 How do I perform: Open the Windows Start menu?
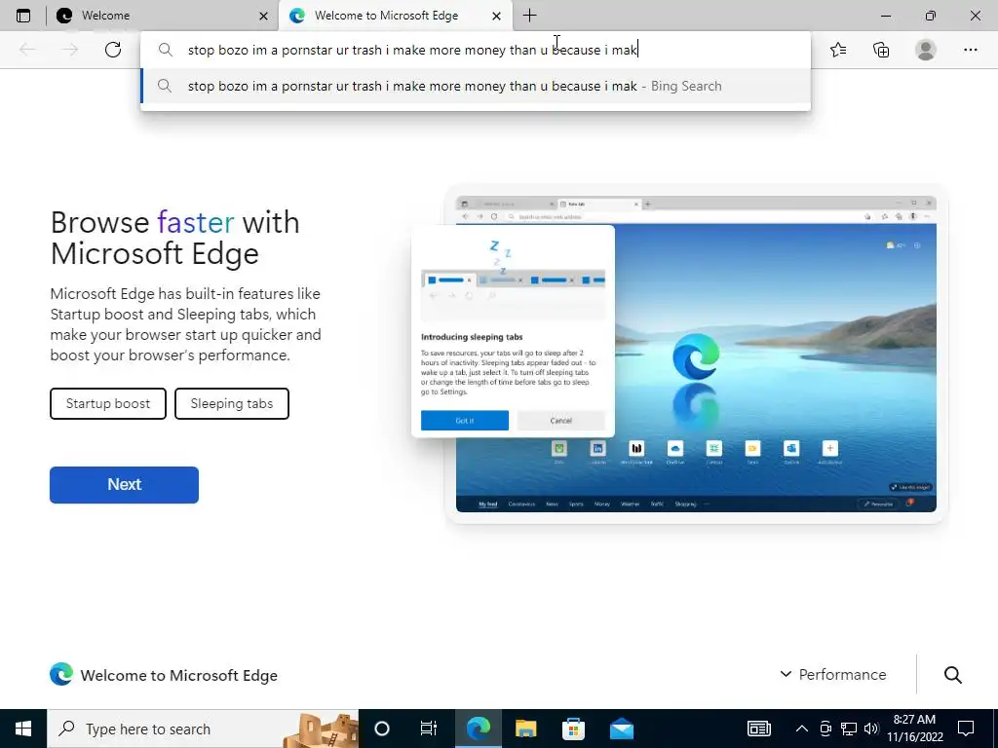click(23, 729)
